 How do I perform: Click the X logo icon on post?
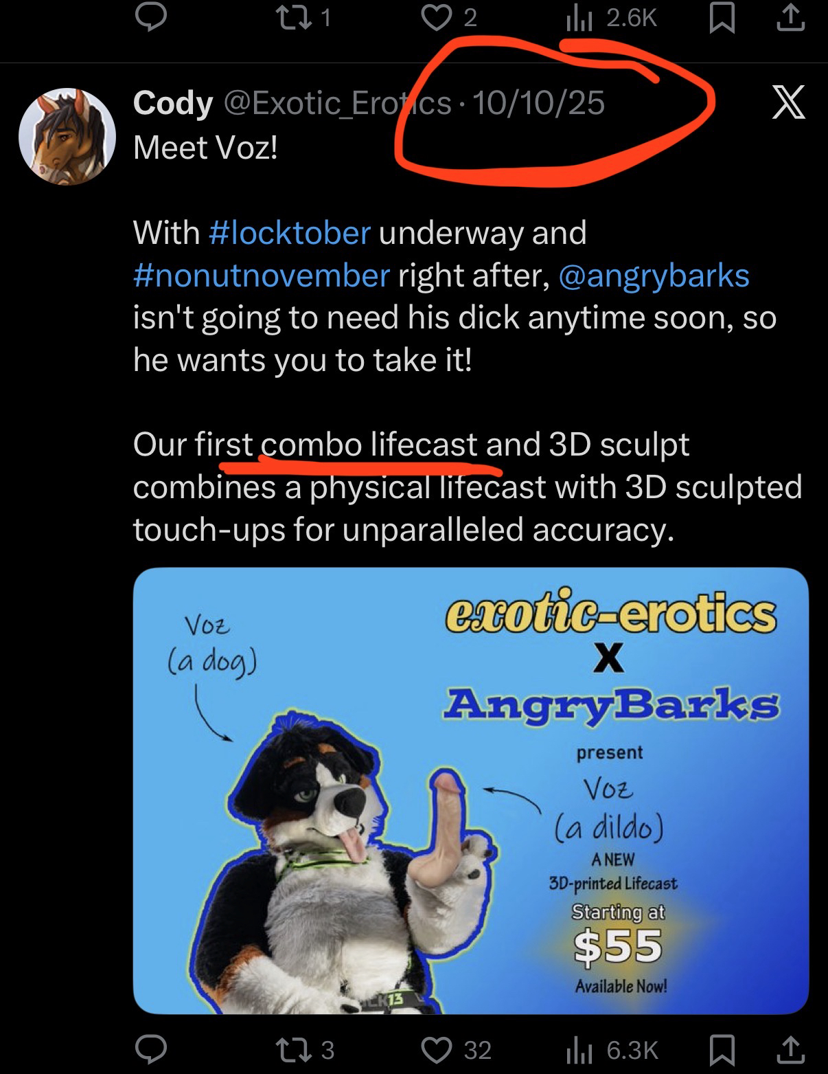click(x=788, y=103)
